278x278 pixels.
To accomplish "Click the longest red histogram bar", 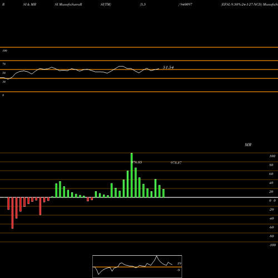I will point(12,213).
